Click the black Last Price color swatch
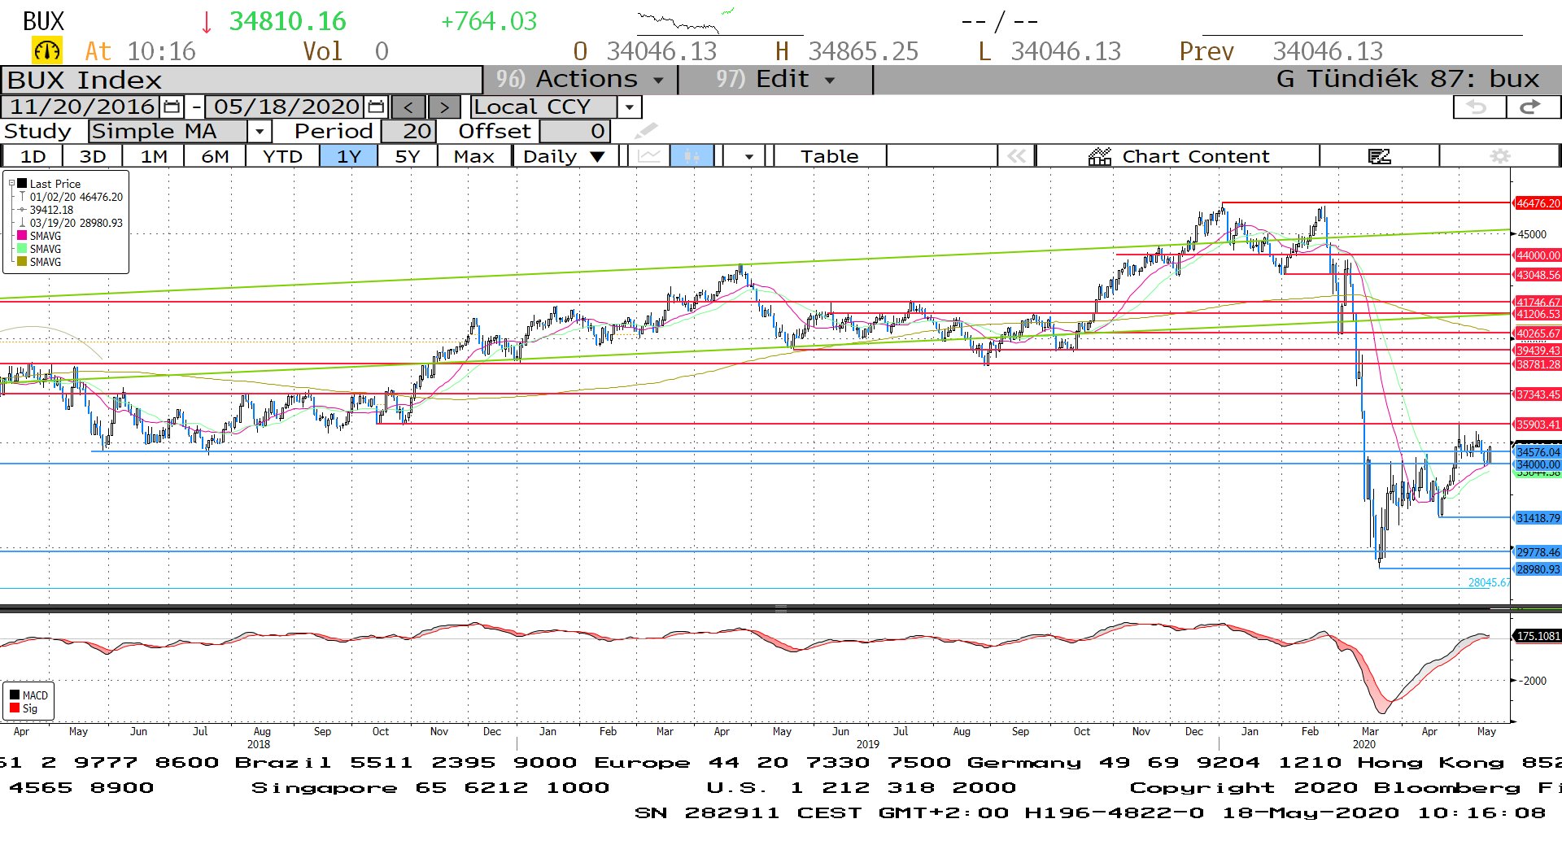Image resolution: width=1562 pixels, height=845 pixels. click(22, 184)
